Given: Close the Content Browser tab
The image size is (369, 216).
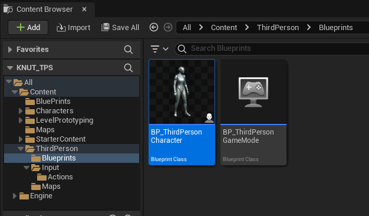Looking at the screenshot, I should coord(84,9).
